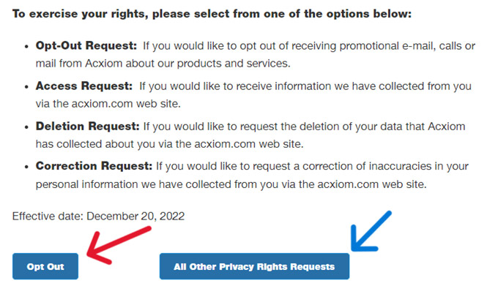Click 'acxiom.com' in the Deletion Request description
The height and width of the screenshot is (305, 498).
[x=225, y=144]
